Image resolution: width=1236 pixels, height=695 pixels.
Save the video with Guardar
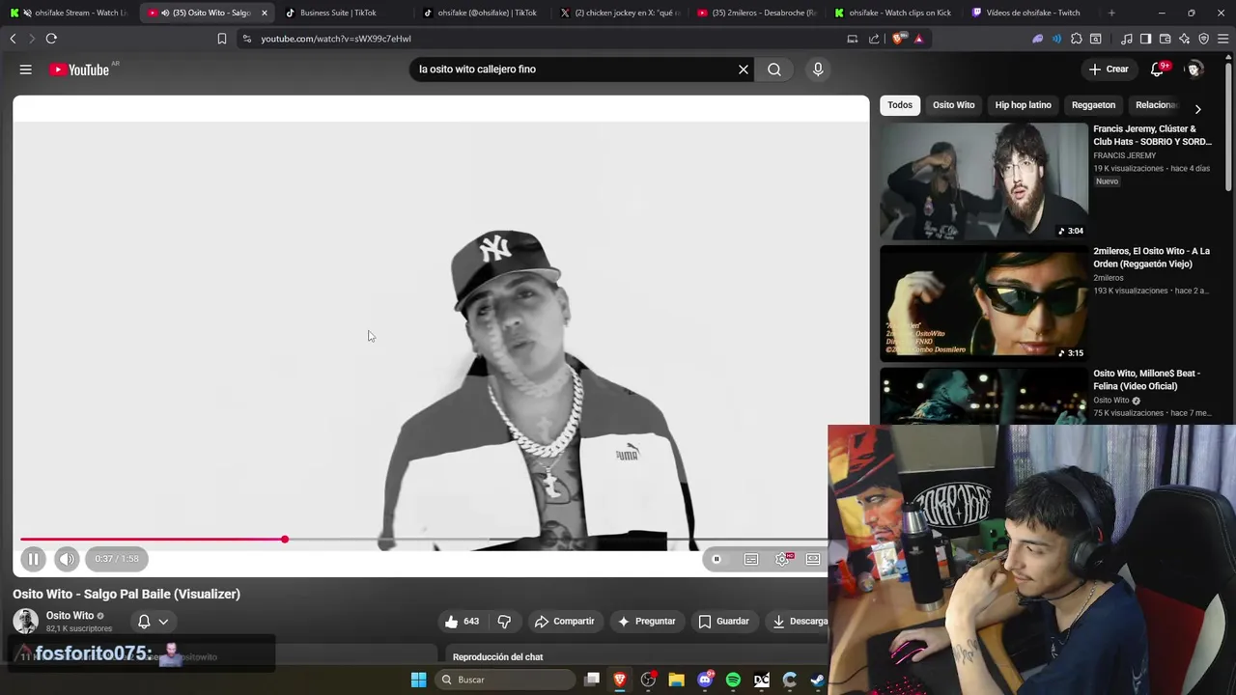pyautogui.click(x=724, y=622)
